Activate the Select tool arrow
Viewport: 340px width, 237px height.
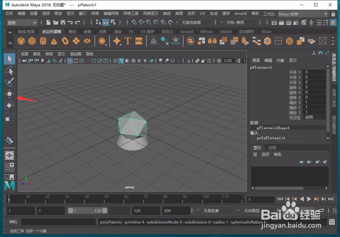[9, 59]
